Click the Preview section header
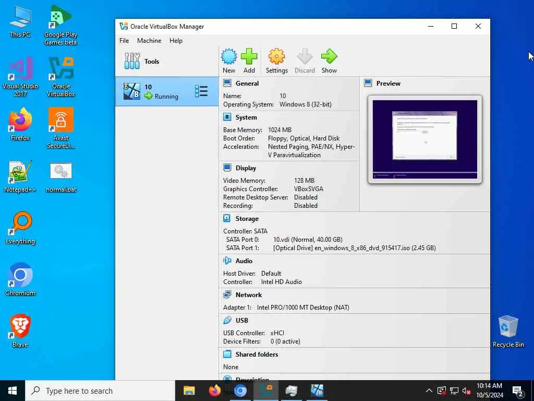 tap(388, 84)
